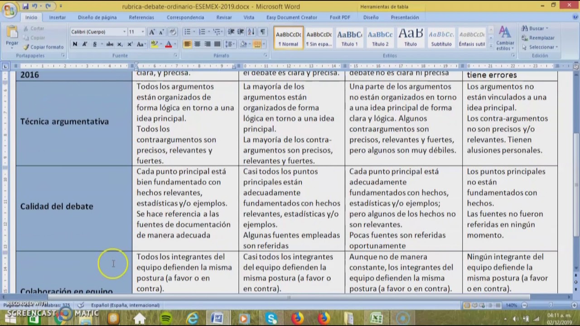Toggle bold (N) formatting
Image resolution: width=580 pixels, height=326 pixels.
point(75,44)
